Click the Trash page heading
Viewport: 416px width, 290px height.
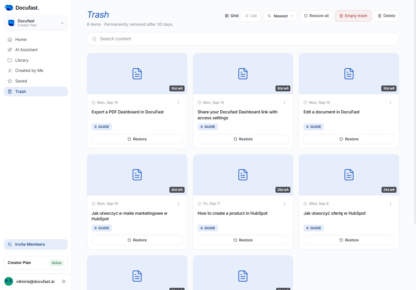[98, 15]
